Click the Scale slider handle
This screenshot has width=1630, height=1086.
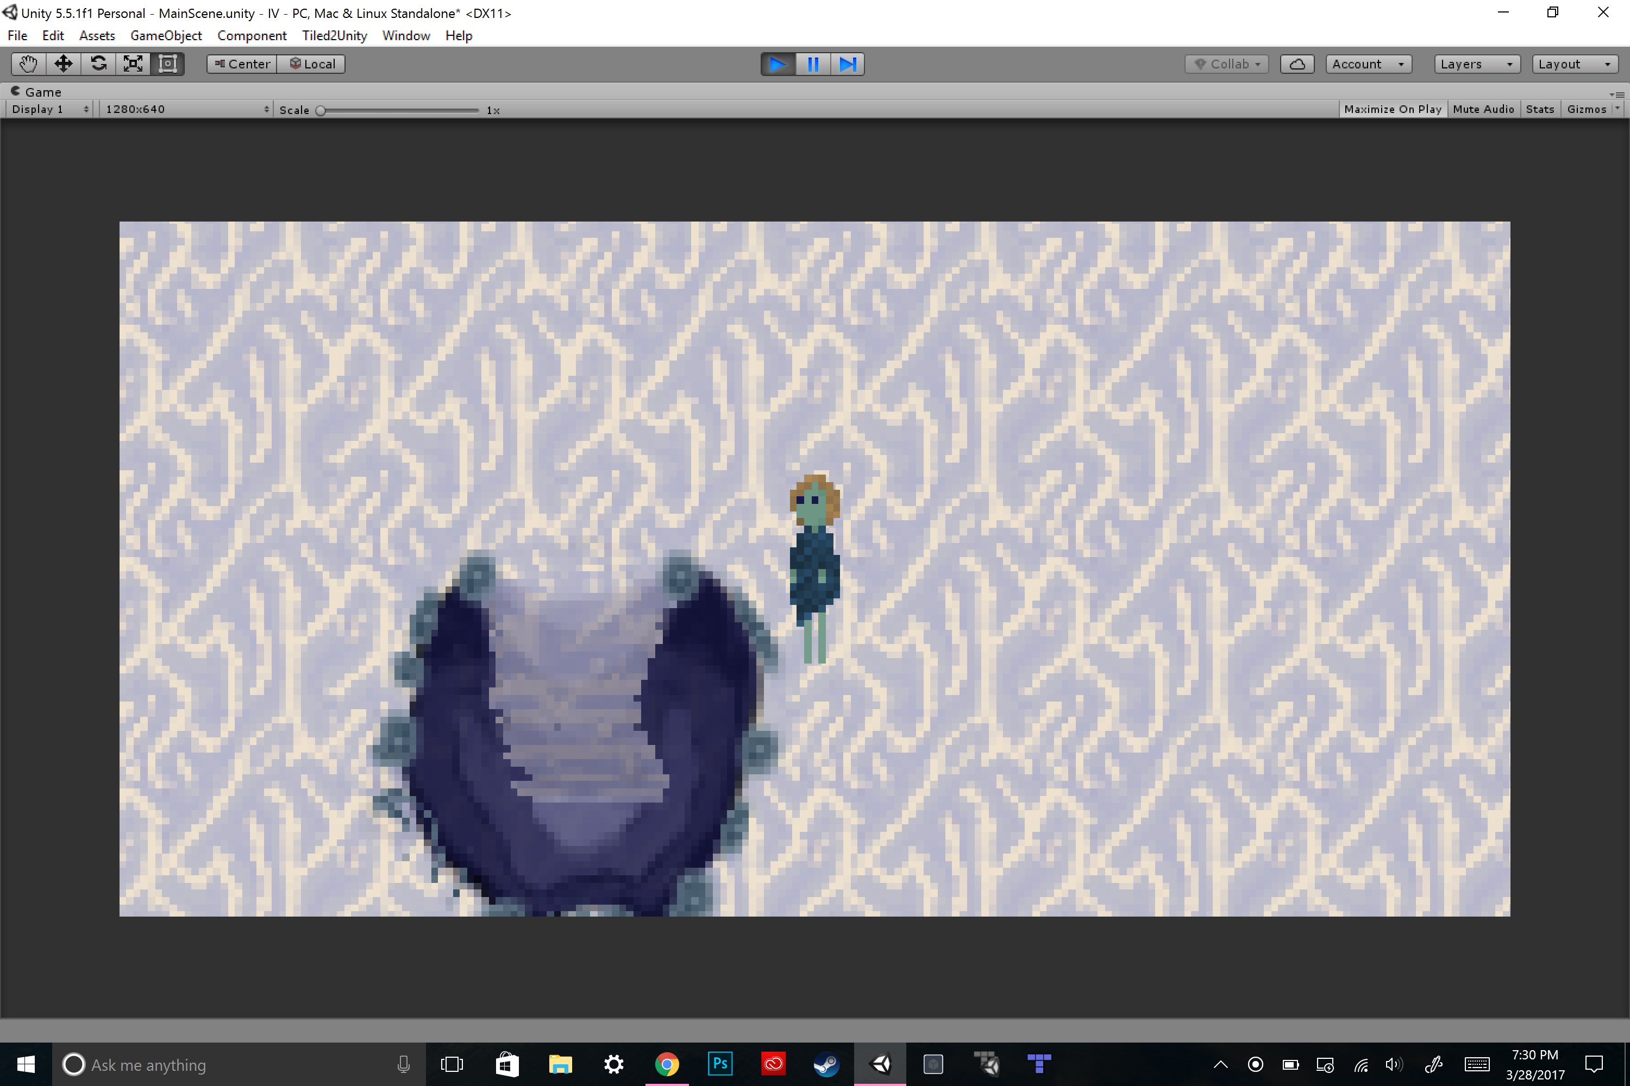(x=320, y=110)
